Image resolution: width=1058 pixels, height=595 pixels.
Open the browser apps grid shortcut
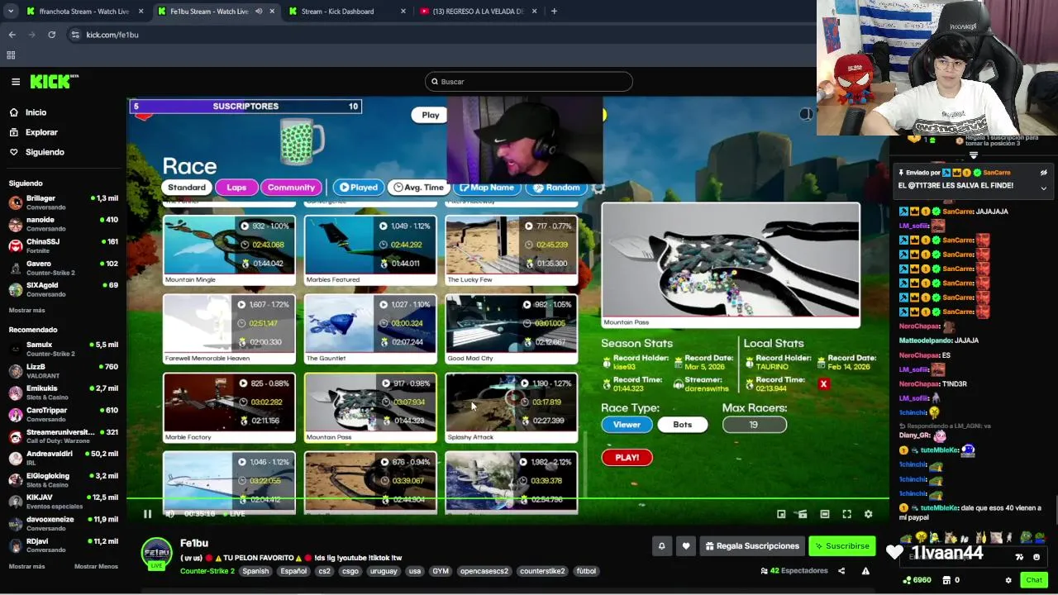click(11, 55)
